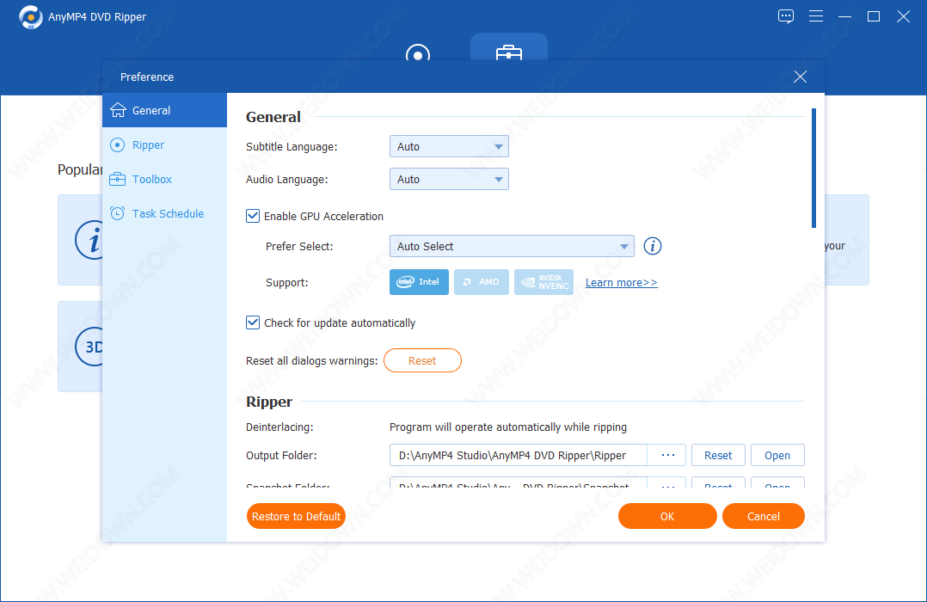Select Task Schedule in the sidebar
This screenshot has width=927, height=602.
tap(164, 213)
